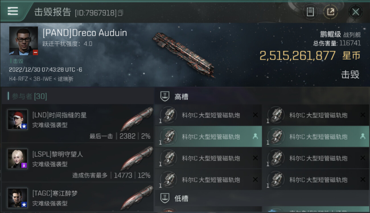Open participant 时间指缝的星 portrait
Screen dimensions: 370x213
(18, 120)
